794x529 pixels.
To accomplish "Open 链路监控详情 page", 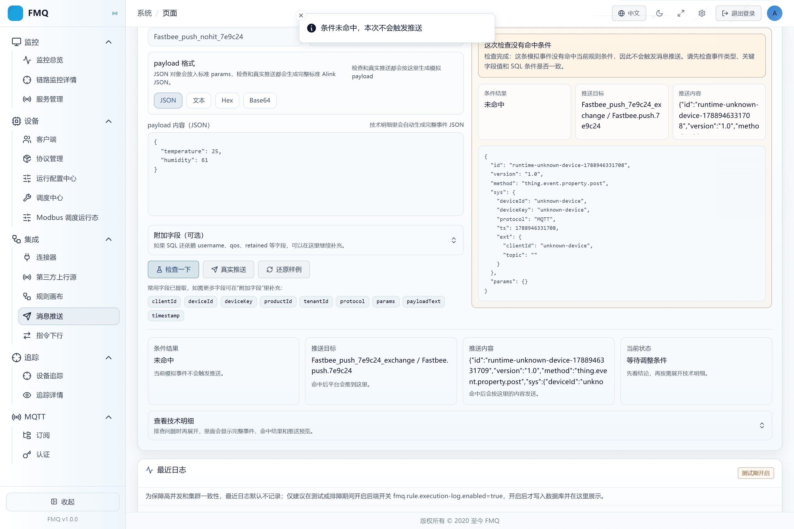I will click(69, 80).
